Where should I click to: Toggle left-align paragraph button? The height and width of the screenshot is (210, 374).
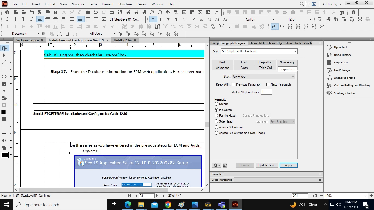pyautogui.click(x=40, y=19)
